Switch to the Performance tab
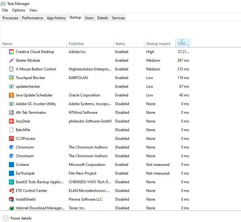The height and width of the screenshot is (222, 241). click(x=33, y=18)
